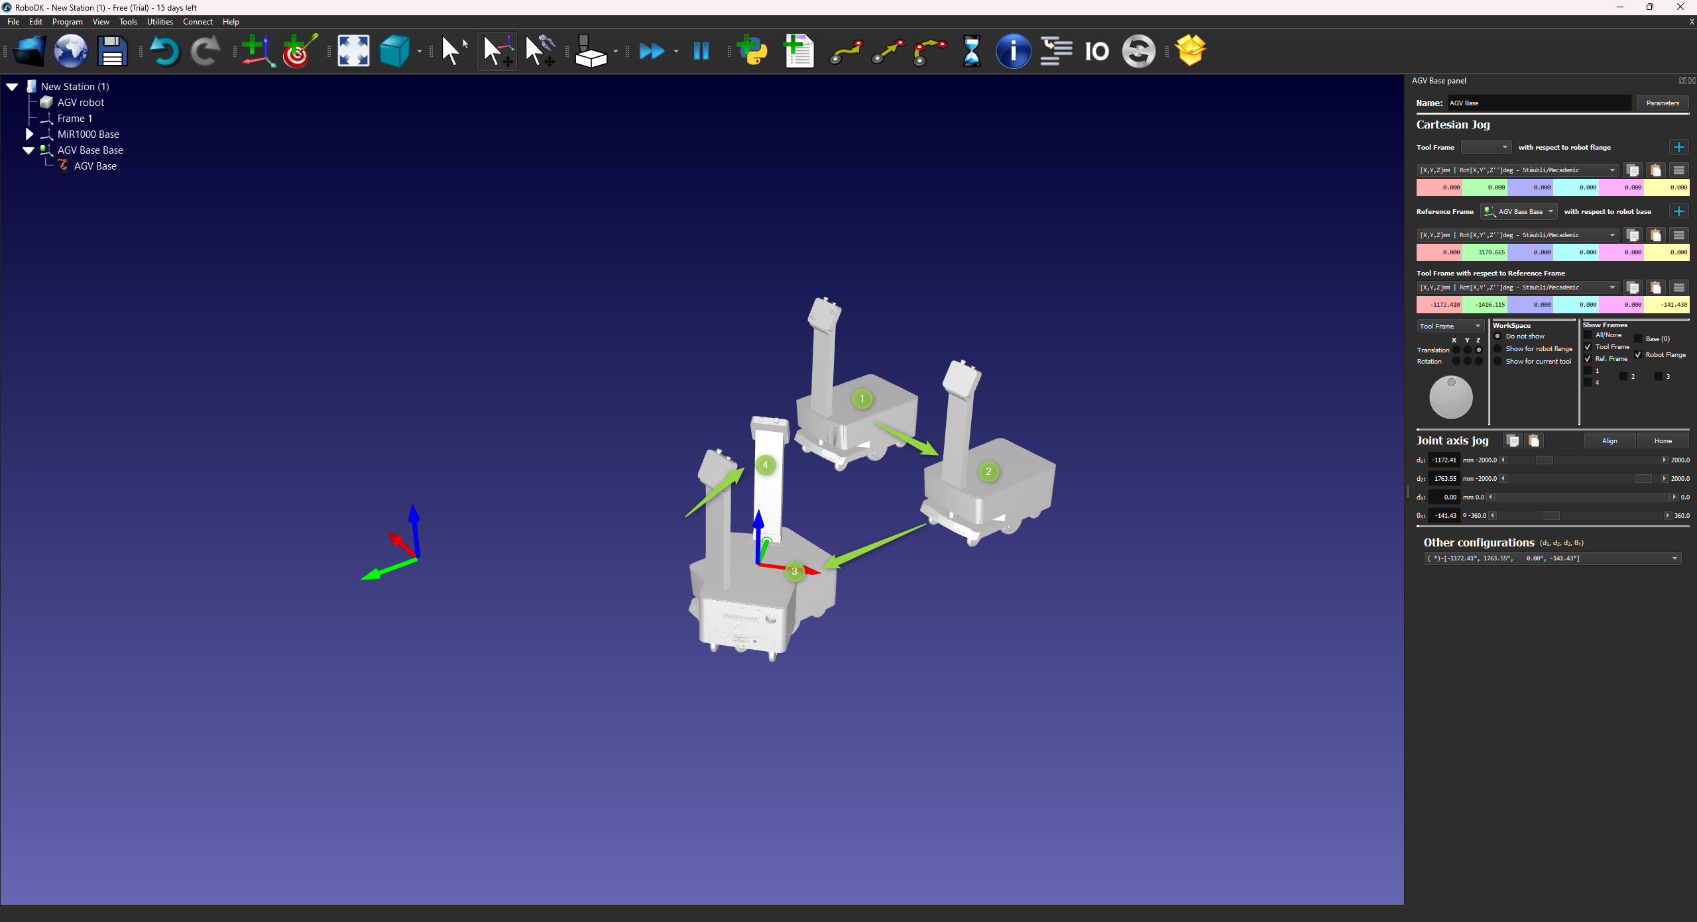This screenshot has height=922, width=1697.
Task: Add a new target icon
Action: (x=300, y=51)
